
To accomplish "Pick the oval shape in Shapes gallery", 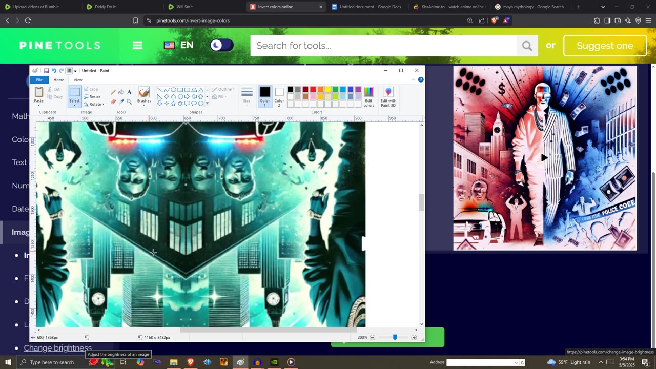I will (x=173, y=90).
